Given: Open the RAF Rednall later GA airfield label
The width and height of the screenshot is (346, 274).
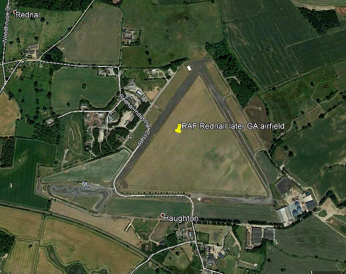Looking at the screenshot, I should coord(233,126).
